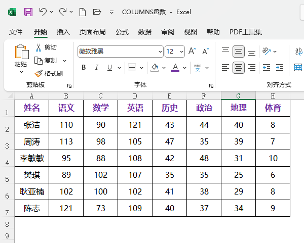This screenshot has height=243, width=304.
Task: Select cell with 耿亚楠
Action: [32, 191]
